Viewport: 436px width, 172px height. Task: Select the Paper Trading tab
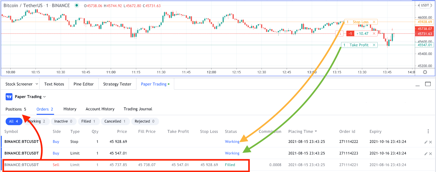click(x=155, y=84)
